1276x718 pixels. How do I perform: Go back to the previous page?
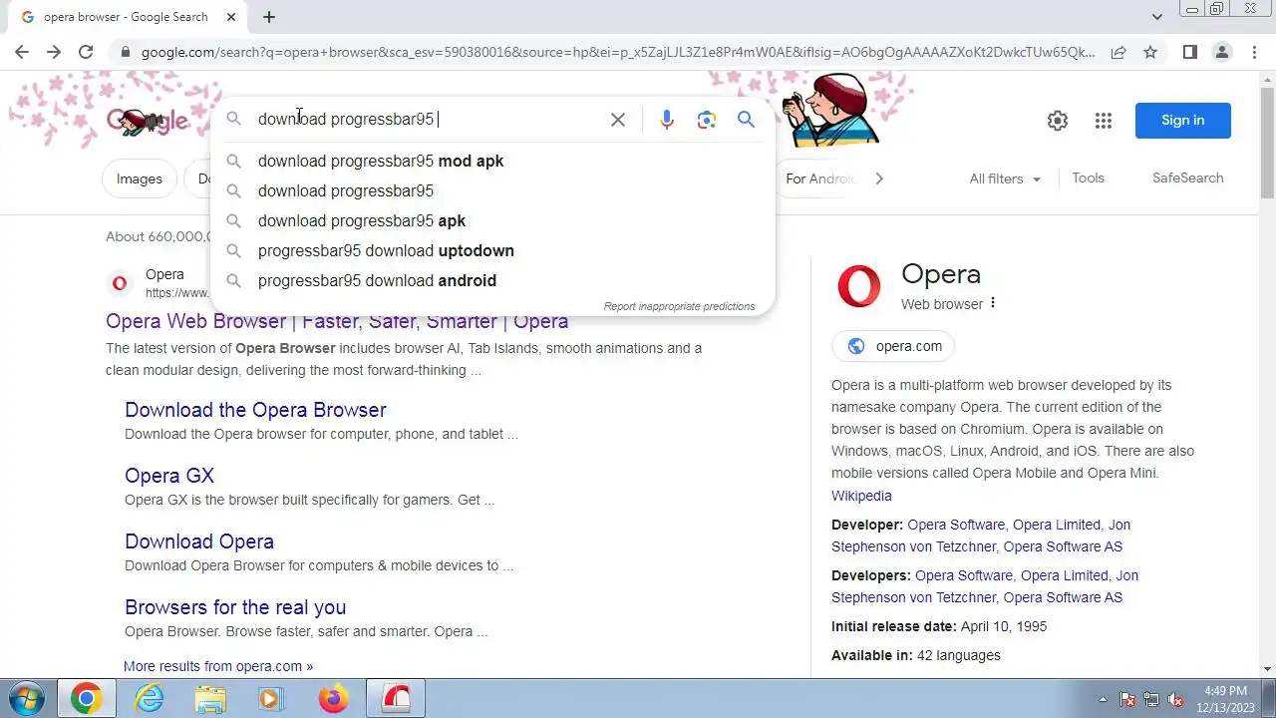pos(22,52)
